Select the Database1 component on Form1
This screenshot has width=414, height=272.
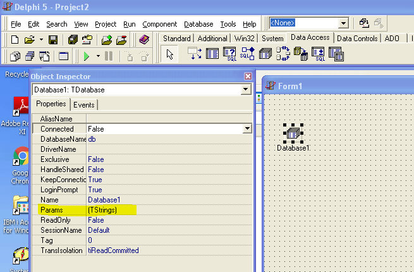(x=293, y=133)
